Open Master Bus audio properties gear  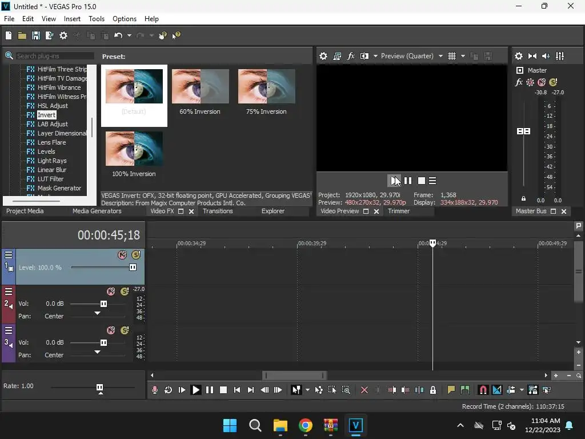point(519,56)
